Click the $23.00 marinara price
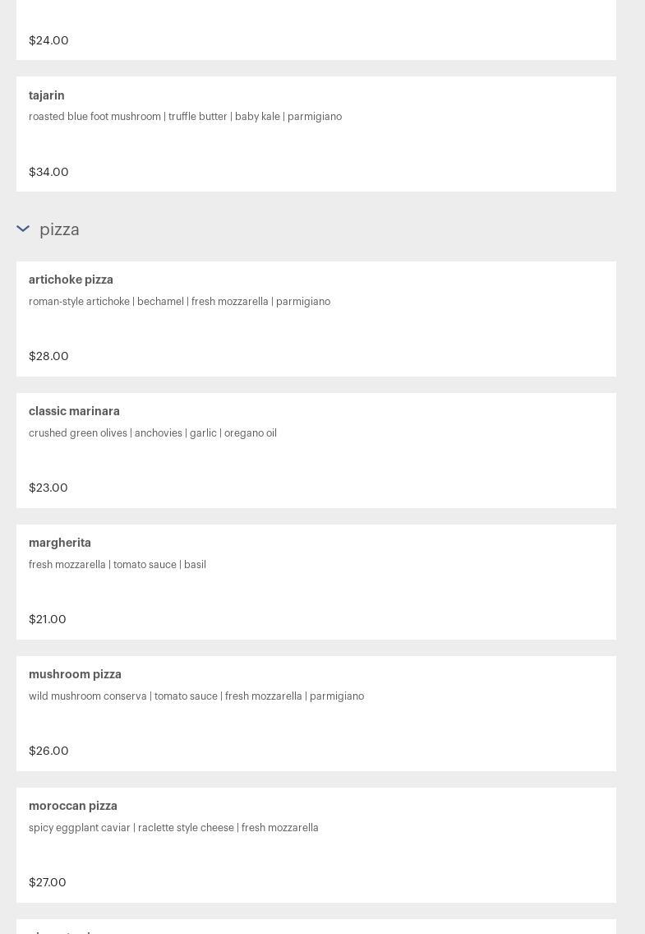This screenshot has width=645, height=934. tap(48, 488)
